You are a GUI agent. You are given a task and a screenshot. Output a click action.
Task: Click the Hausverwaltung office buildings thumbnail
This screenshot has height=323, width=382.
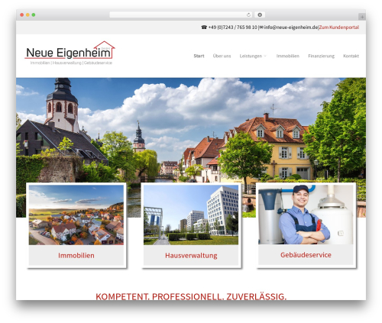191,215
